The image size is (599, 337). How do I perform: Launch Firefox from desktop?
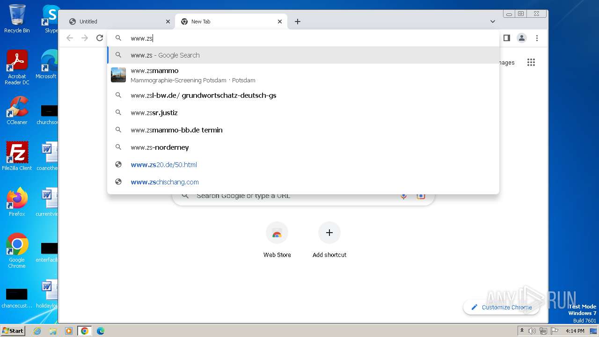click(17, 202)
